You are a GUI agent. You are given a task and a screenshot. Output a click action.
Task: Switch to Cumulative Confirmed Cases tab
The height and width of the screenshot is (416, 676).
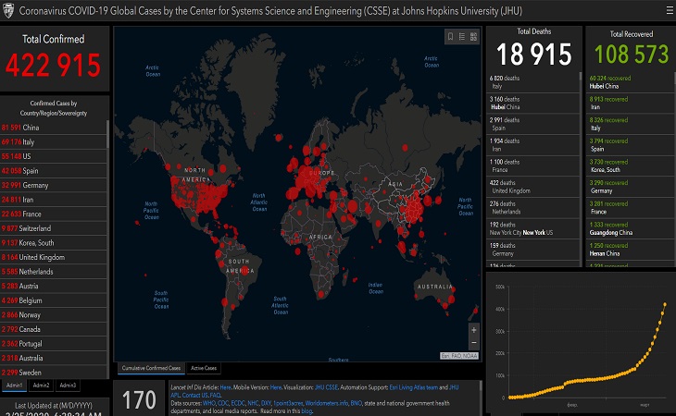coord(150,368)
